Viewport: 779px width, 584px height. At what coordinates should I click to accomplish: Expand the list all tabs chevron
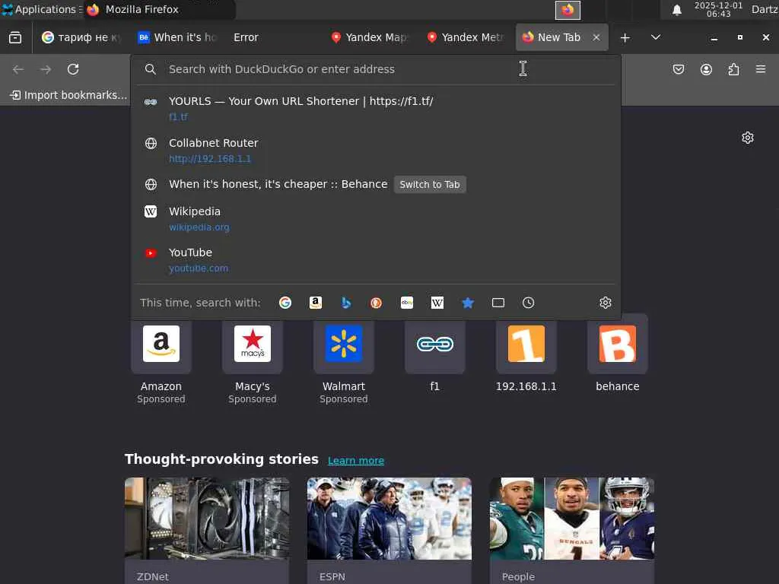pyautogui.click(x=656, y=37)
